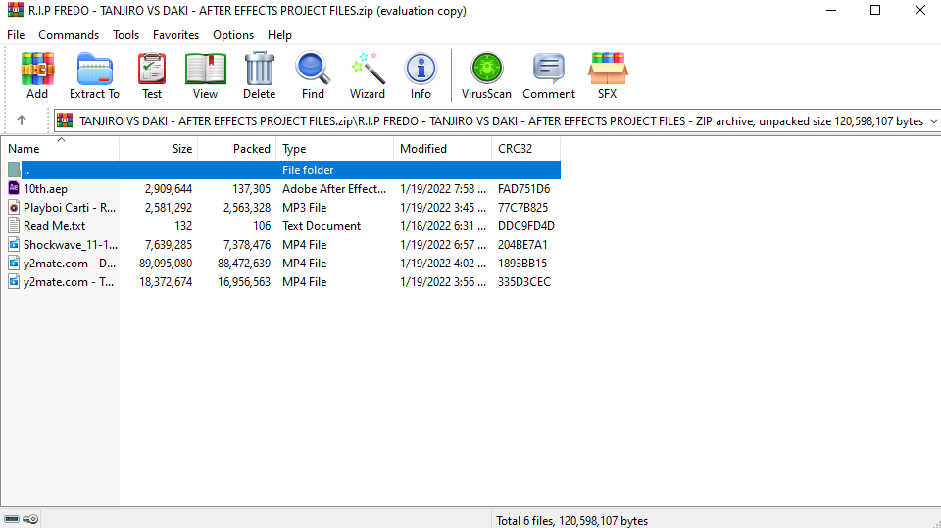
Task: Select the Shockwave_11-1... file name
Action: pos(71,244)
